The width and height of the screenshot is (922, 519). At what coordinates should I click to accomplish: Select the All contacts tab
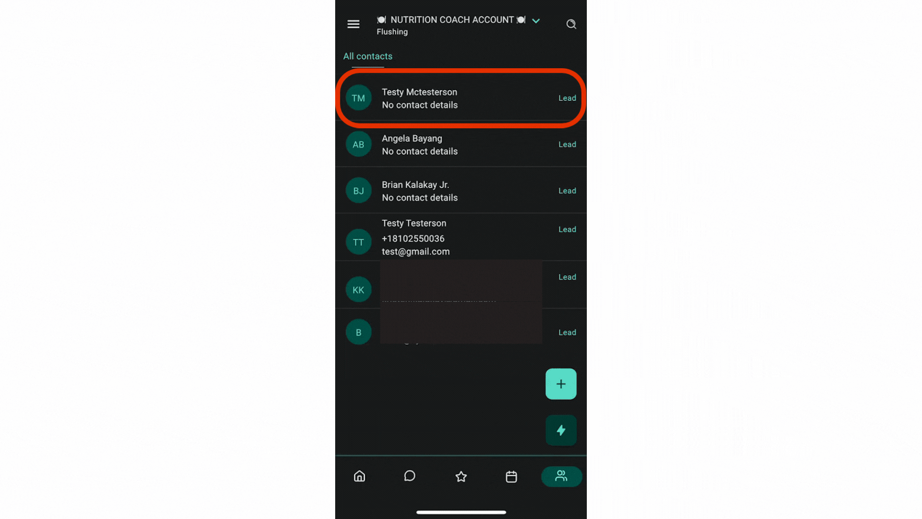(x=368, y=56)
